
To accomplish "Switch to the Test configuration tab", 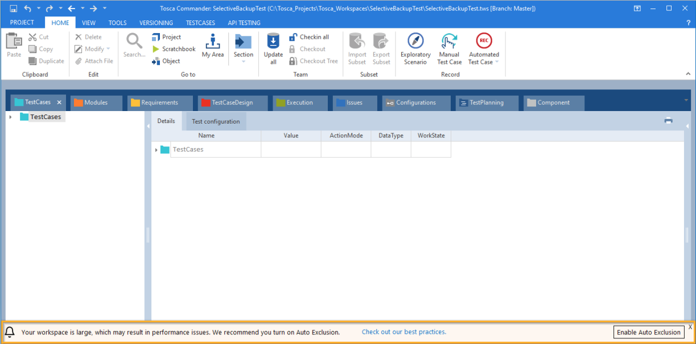I will coord(216,121).
